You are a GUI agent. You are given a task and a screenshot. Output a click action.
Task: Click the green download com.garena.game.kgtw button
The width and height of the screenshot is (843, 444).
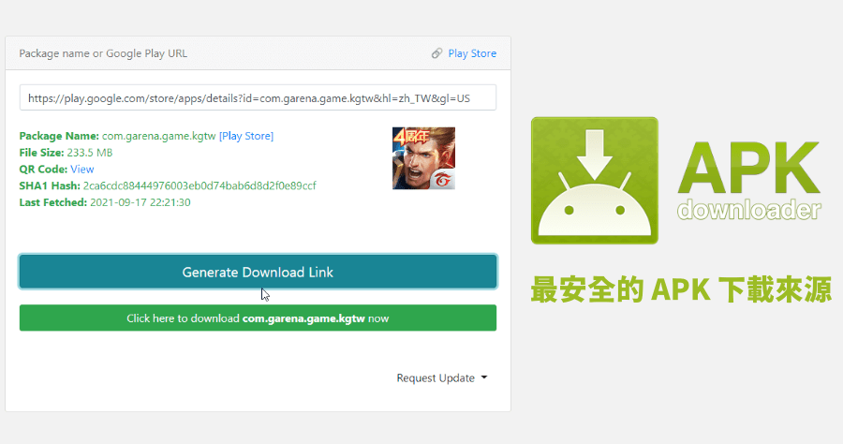[x=259, y=318]
